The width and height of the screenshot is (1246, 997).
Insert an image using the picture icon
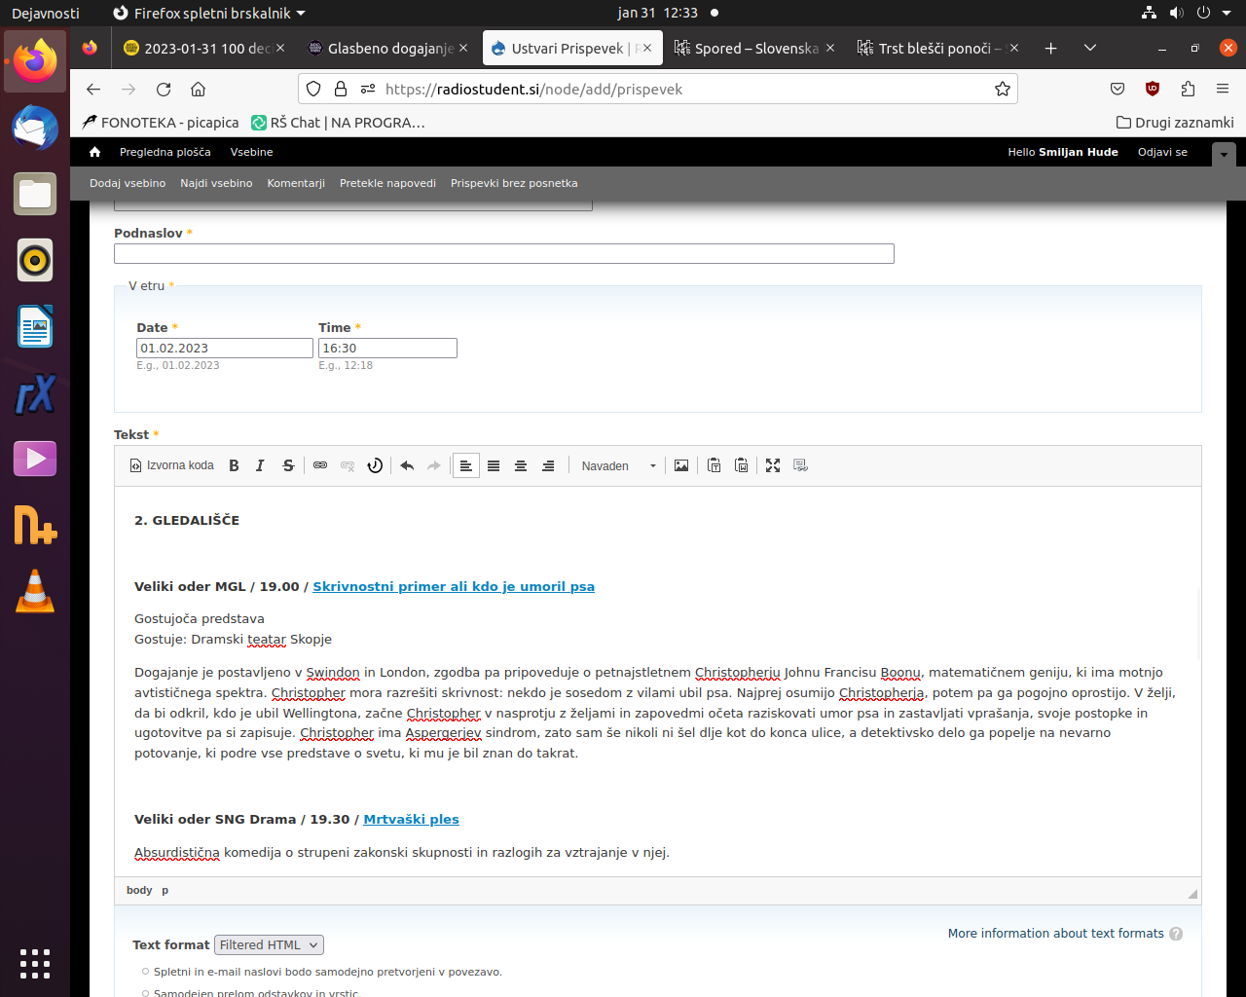click(x=681, y=466)
